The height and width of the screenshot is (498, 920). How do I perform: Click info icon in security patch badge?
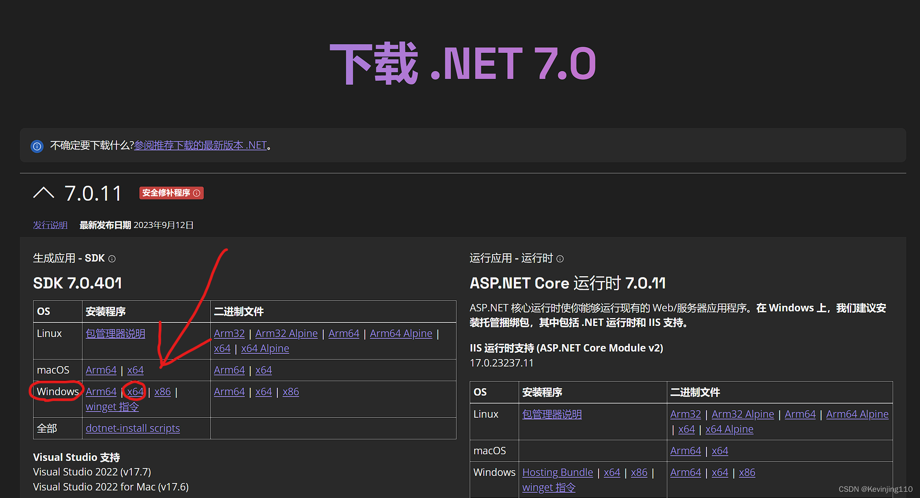pos(197,193)
